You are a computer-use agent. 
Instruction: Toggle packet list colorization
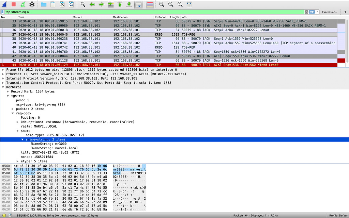[x=150, y=4]
